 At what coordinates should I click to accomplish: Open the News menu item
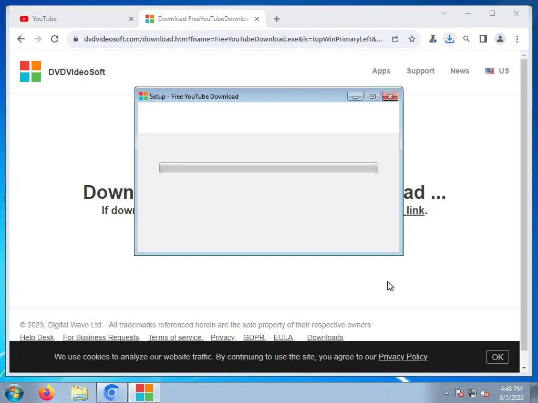click(460, 71)
